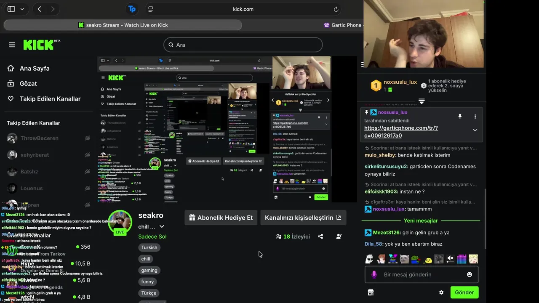
Task: Click the Ara search field
Action: [x=243, y=45]
